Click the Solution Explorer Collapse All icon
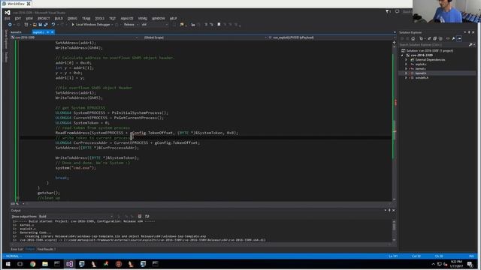The image size is (481, 270). click(x=435, y=38)
